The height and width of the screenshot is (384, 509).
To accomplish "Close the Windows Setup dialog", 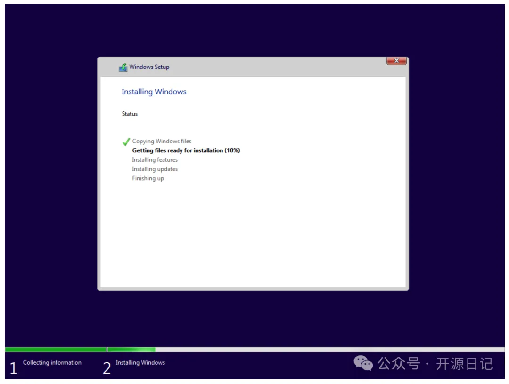I will [396, 61].
